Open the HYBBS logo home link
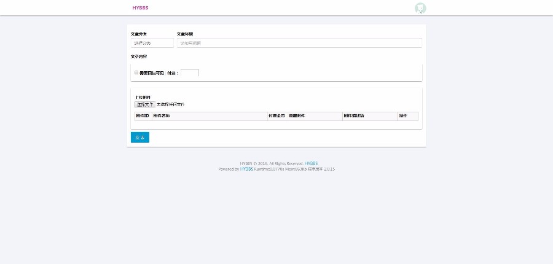The height and width of the screenshot is (264, 553). coord(140,8)
